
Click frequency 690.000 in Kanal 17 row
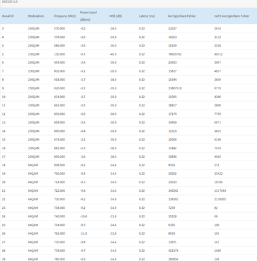tap(59, 157)
